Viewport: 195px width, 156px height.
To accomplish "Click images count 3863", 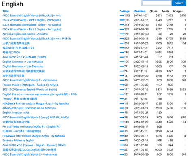I will point(183,90).
